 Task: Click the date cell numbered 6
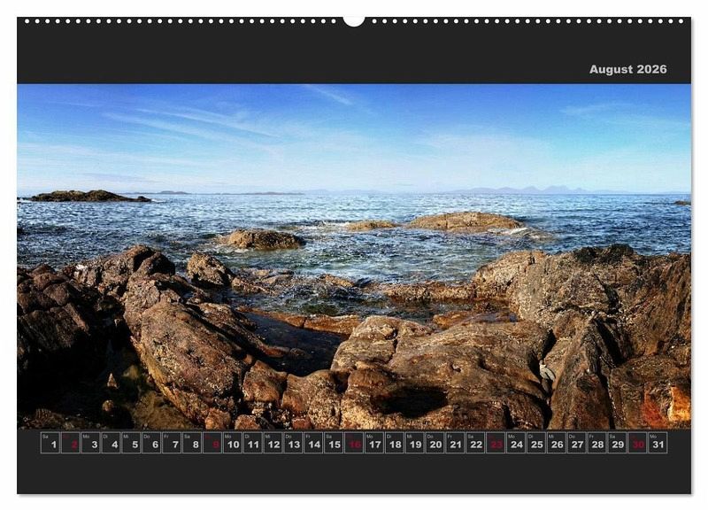tap(151, 443)
